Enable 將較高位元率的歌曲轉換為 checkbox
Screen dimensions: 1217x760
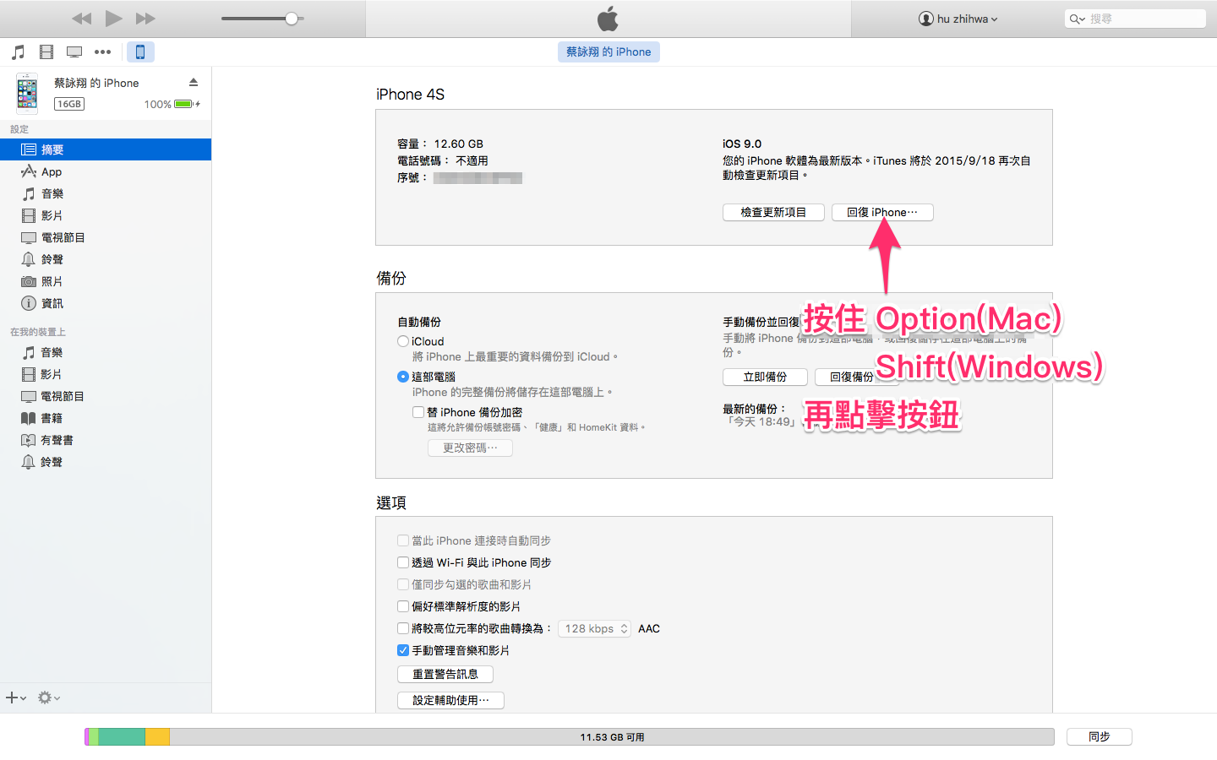point(403,628)
